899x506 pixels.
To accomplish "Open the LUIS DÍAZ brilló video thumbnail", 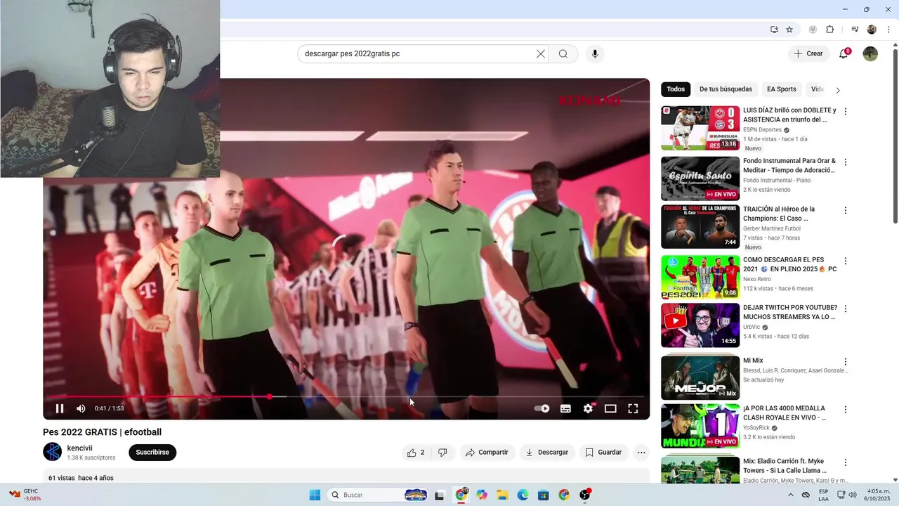I will [x=700, y=128].
